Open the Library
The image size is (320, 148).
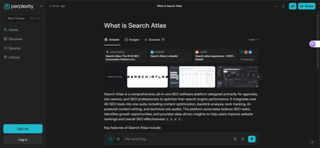[x=12, y=57]
